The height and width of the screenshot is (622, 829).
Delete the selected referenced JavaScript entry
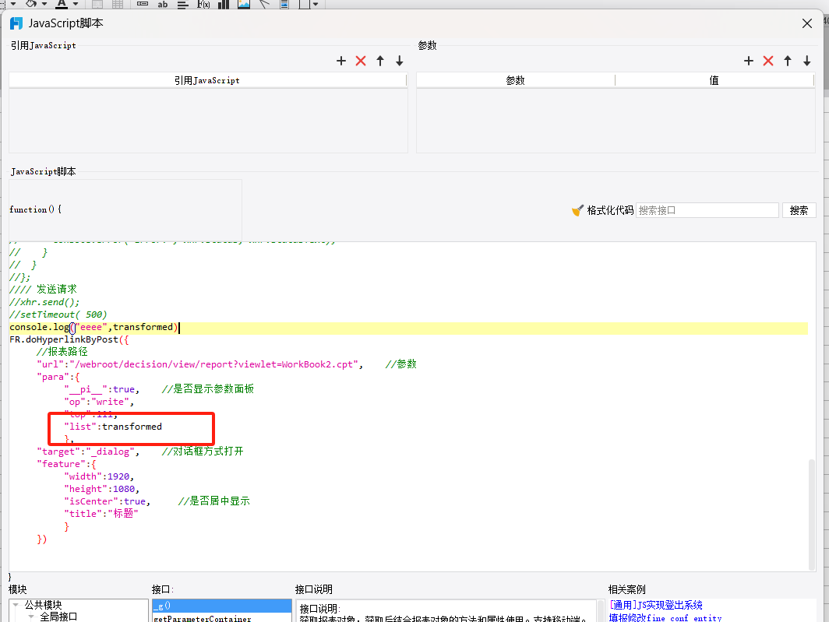coord(361,61)
